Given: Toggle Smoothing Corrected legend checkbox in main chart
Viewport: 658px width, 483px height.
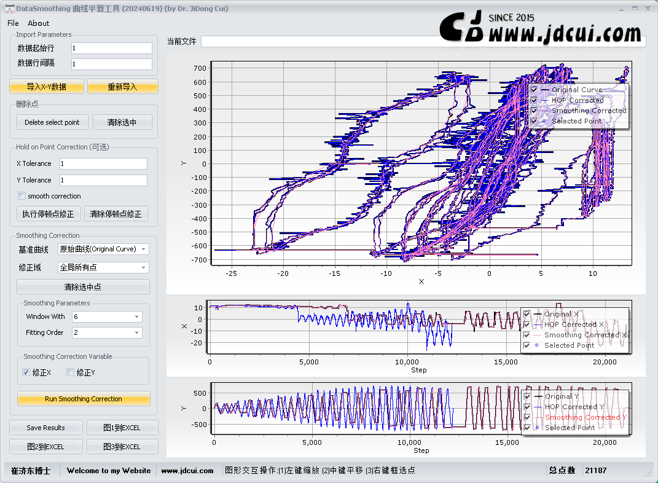Looking at the screenshot, I should 535,111.
